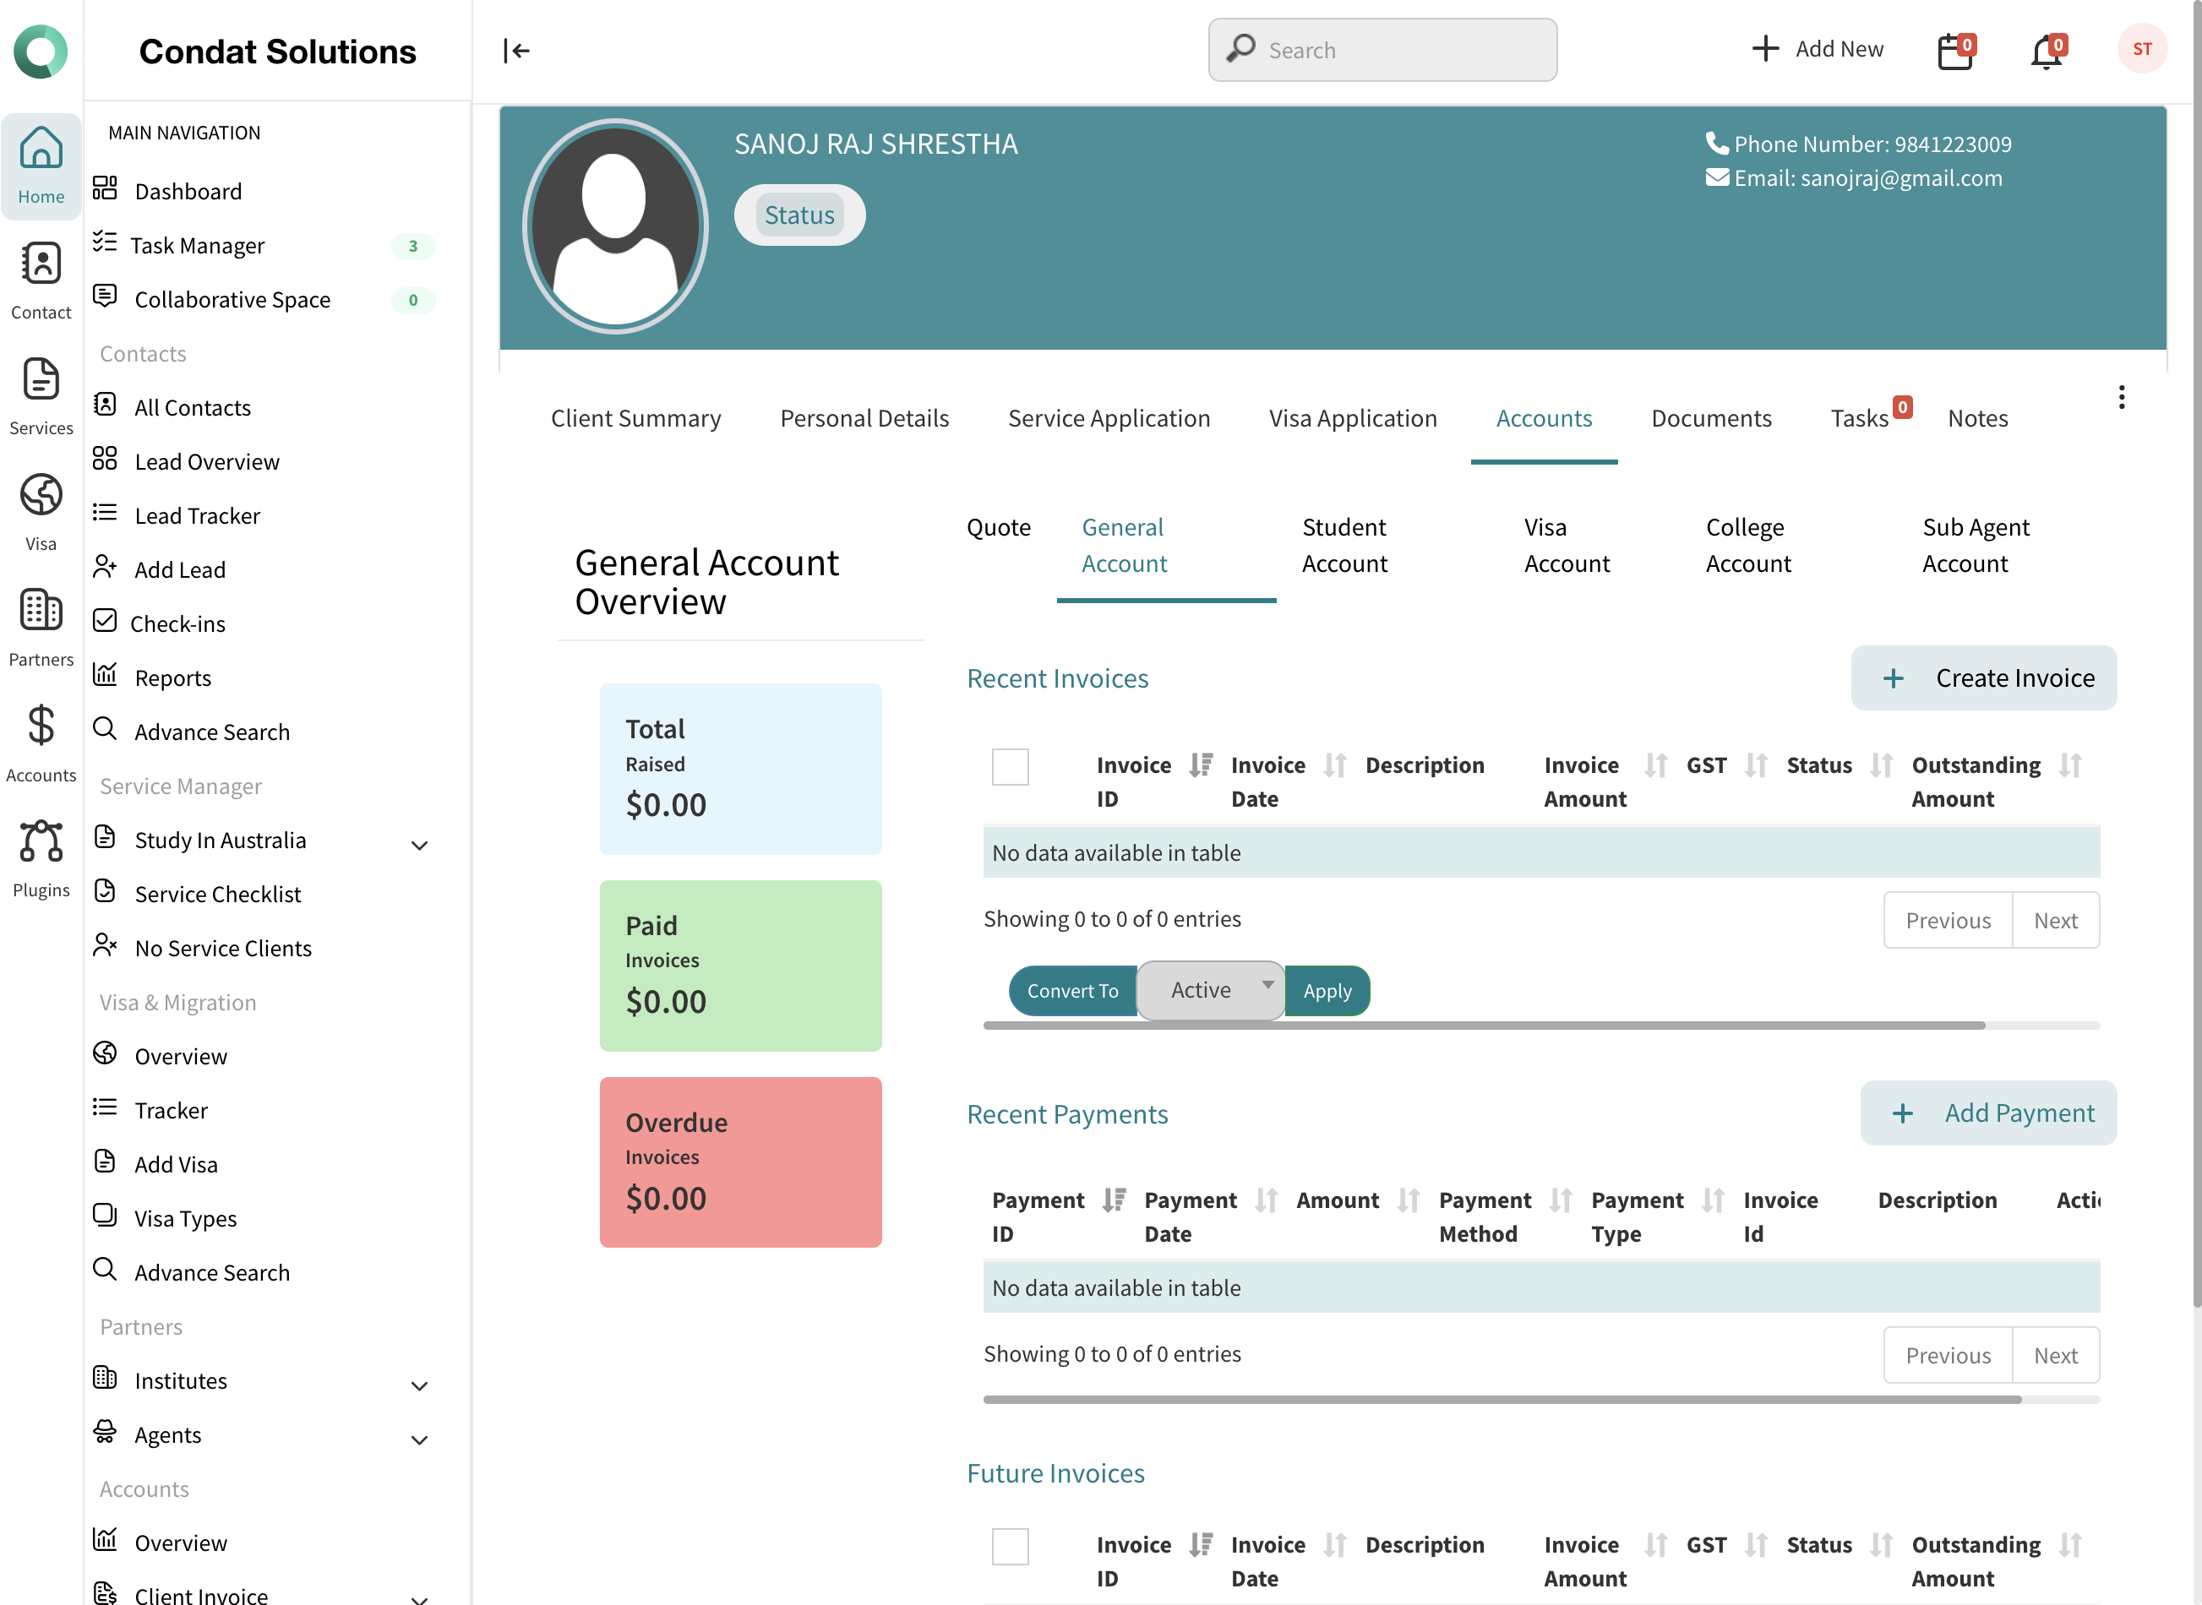Select the College Account sub-tab
Viewport: 2202px width, 1605px height.
click(x=1747, y=545)
